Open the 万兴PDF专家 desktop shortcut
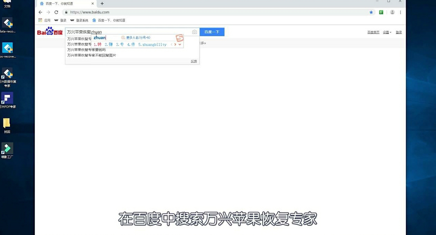The image size is (436, 235). (x=8, y=100)
